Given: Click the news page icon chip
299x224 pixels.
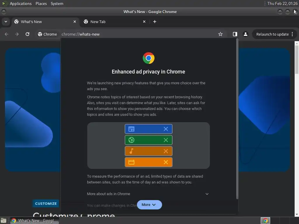Looking at the screenshot, I should tap(131, 129).
